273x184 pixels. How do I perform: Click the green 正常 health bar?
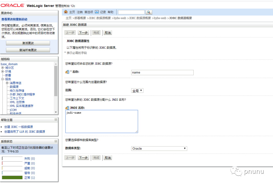click(12, 177)
